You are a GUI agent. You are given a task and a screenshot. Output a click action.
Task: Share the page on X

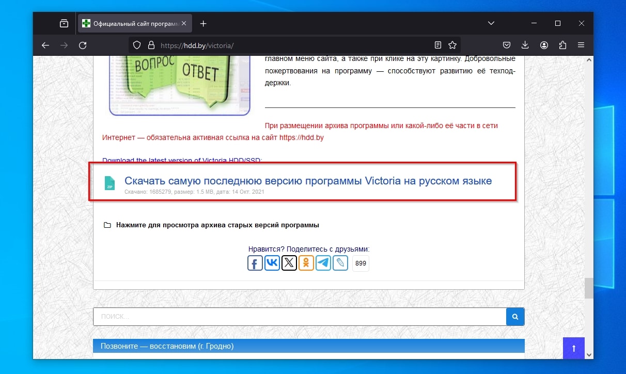pos(289,263)
